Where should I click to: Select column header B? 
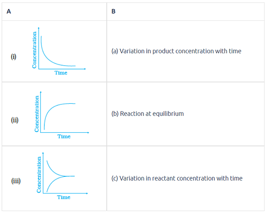pos(113,12)
